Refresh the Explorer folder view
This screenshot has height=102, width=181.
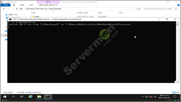[139, 9]
